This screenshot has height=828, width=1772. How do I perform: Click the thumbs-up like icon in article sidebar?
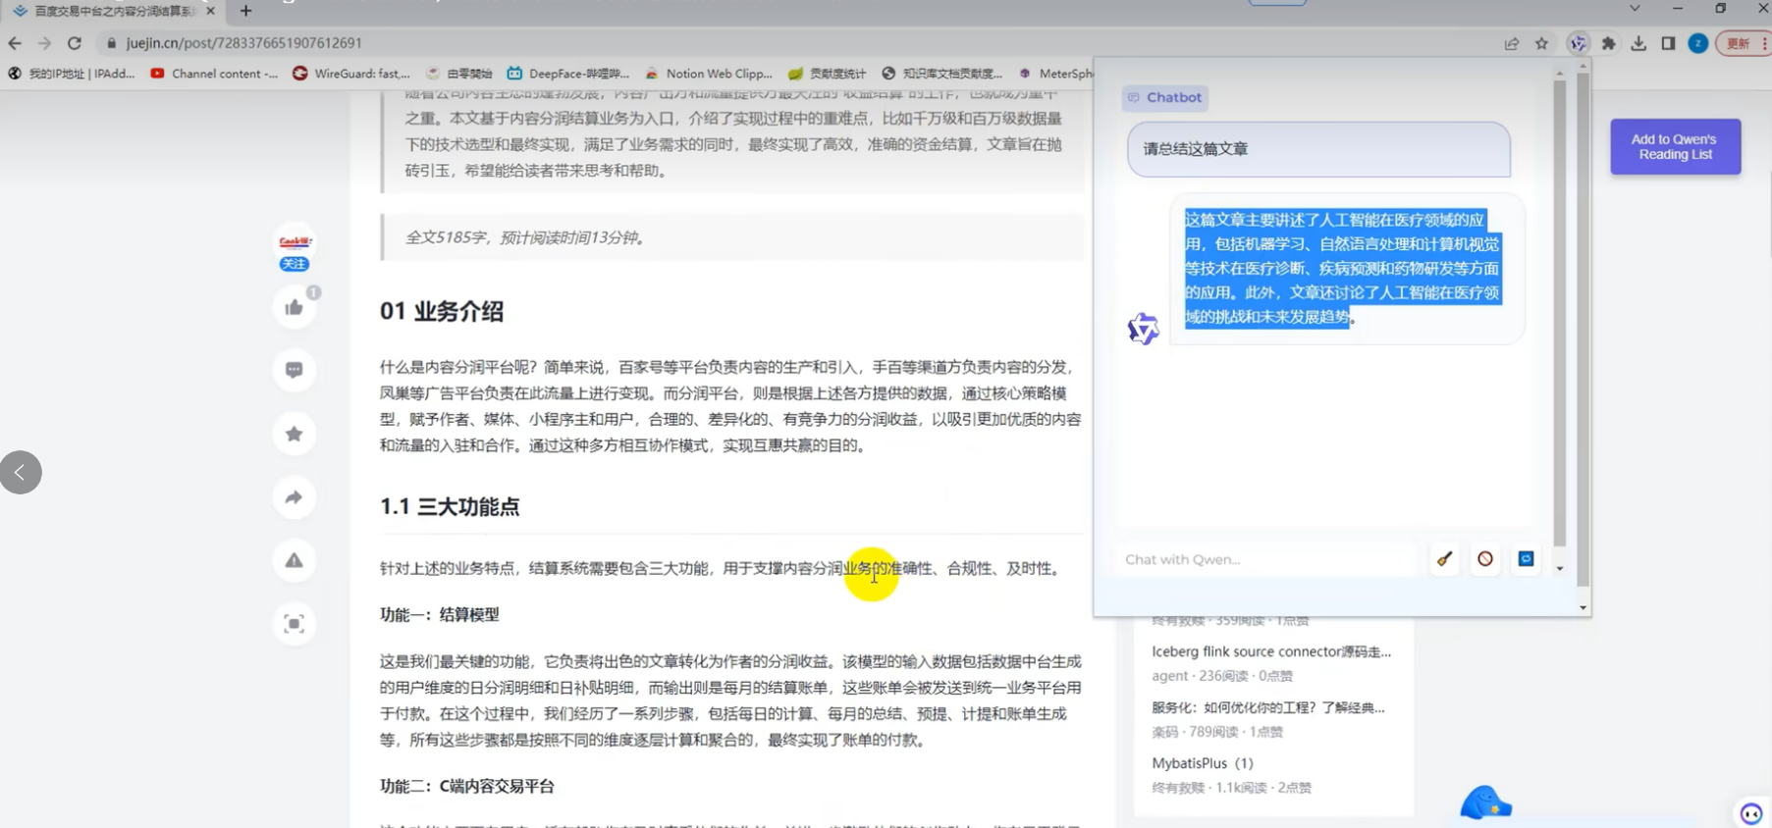click(294, 307)
